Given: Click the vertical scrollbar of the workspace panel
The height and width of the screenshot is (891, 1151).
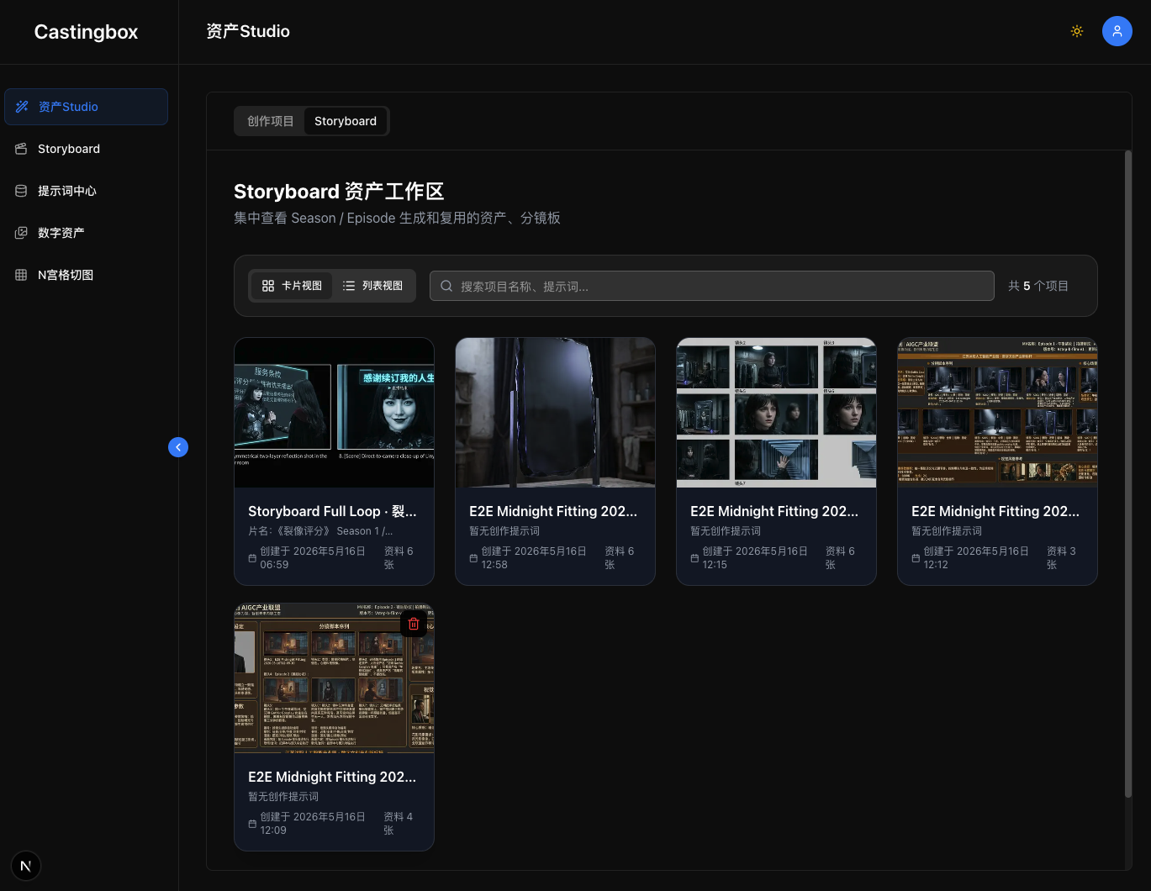Looking at the screenshot, I should [1128, 474].
